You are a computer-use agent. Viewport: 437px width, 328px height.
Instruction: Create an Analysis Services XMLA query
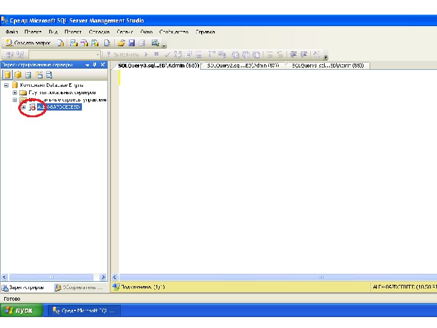click(x=95, y=43)
